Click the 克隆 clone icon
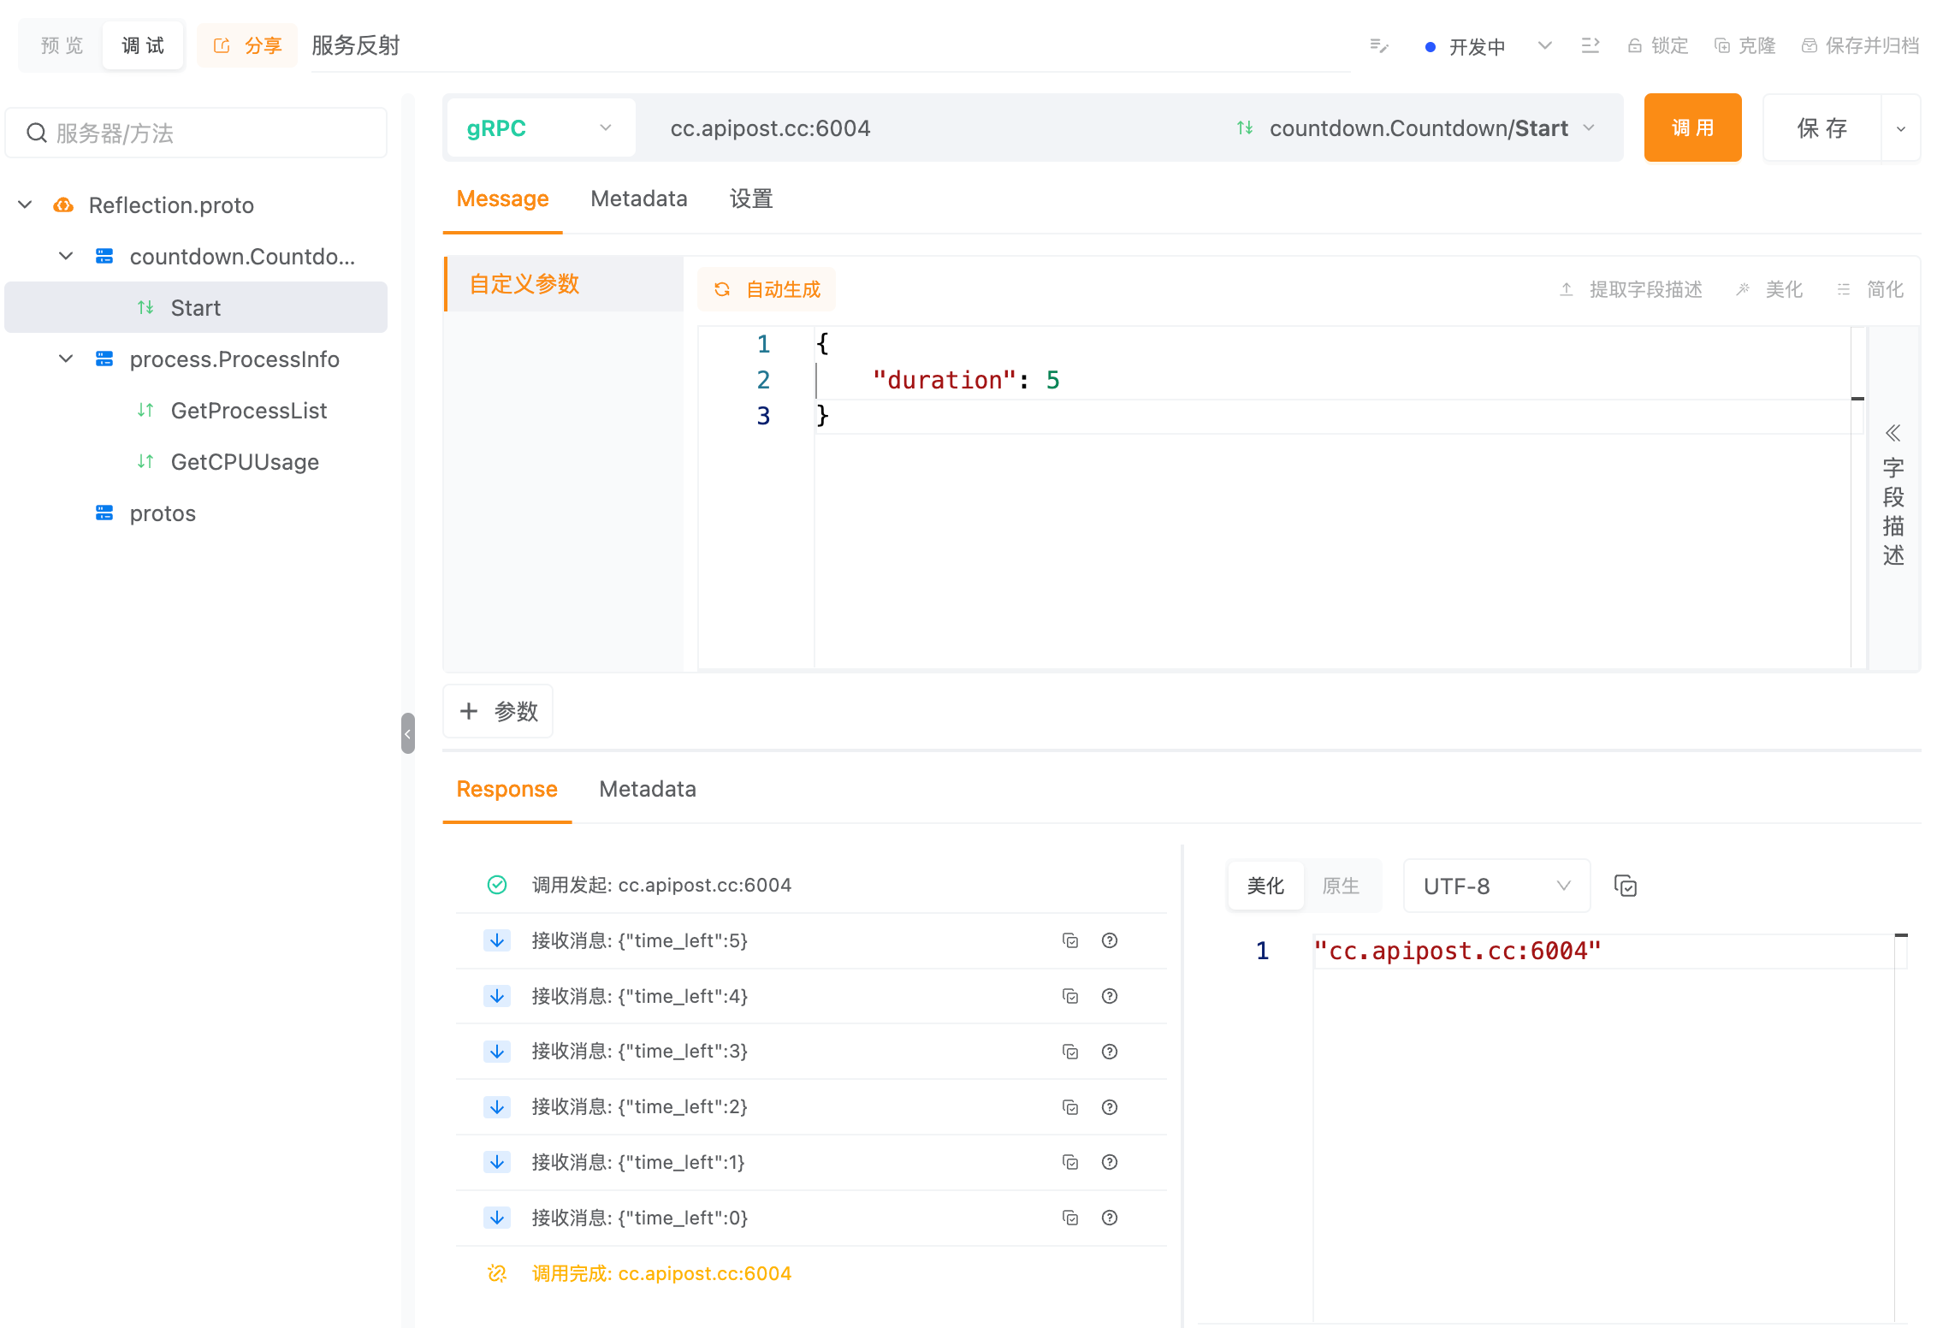Screen dimensions: 1937x1328 coord(1722,45)
